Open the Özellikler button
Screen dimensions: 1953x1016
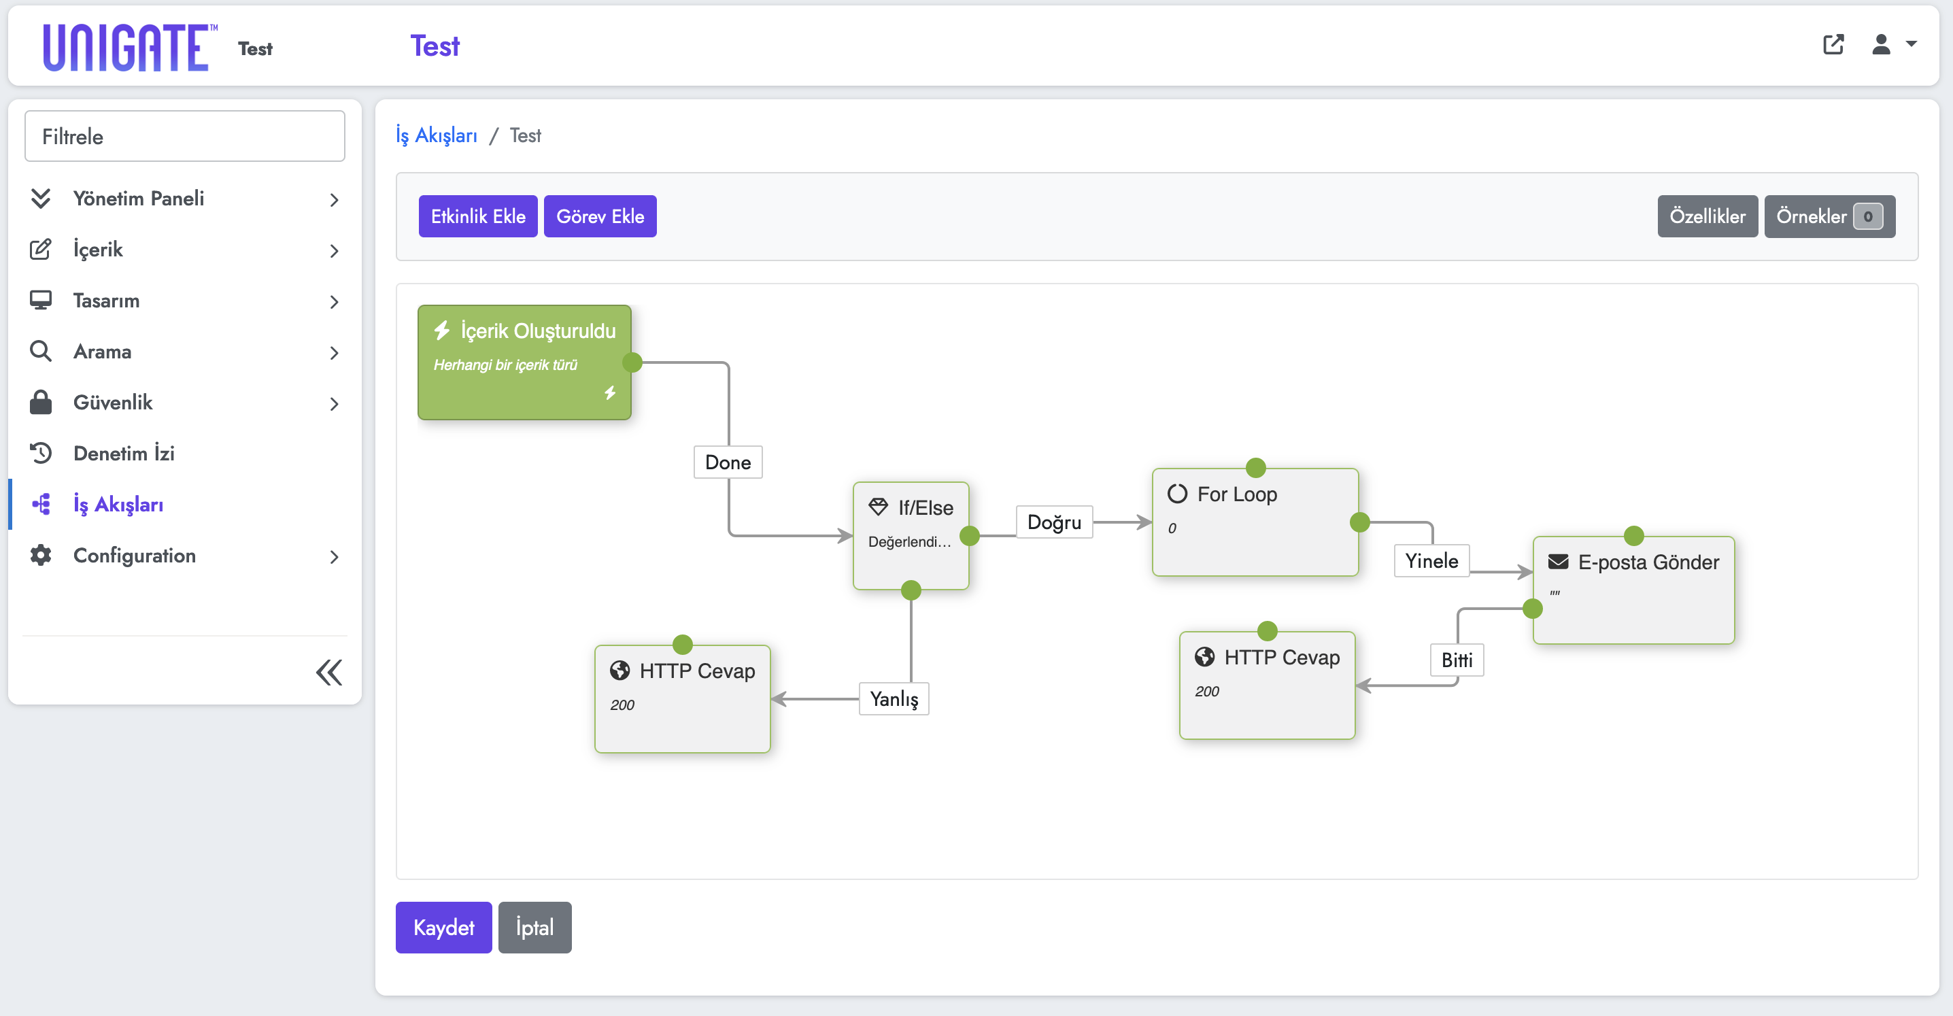1708,216
